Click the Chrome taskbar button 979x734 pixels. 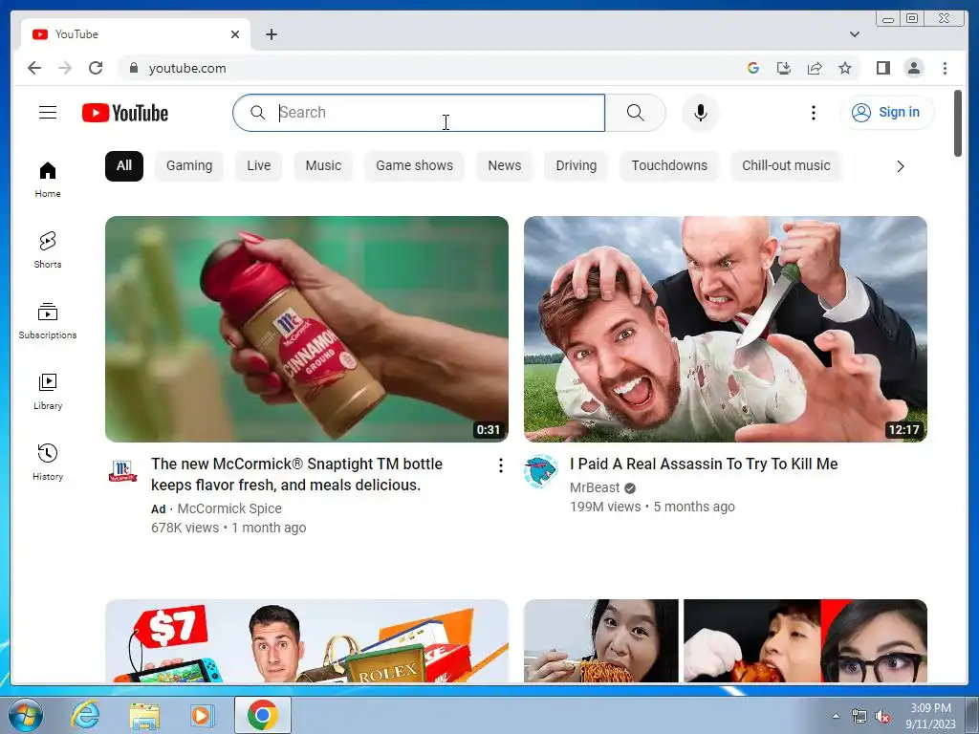262,715
